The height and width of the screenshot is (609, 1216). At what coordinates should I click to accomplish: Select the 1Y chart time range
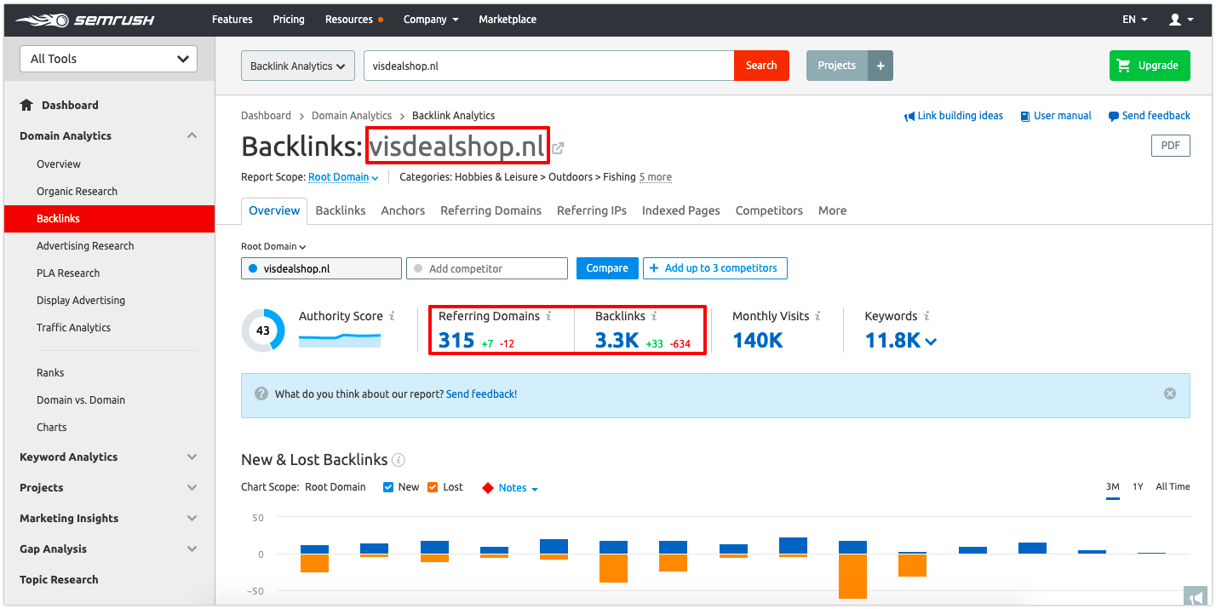[1138, 486]
